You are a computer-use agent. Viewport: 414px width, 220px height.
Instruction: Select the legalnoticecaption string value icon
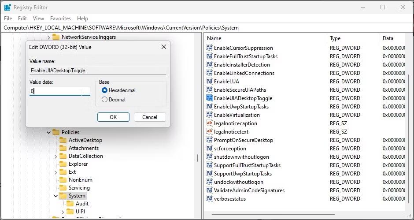[x=209, y=123]
